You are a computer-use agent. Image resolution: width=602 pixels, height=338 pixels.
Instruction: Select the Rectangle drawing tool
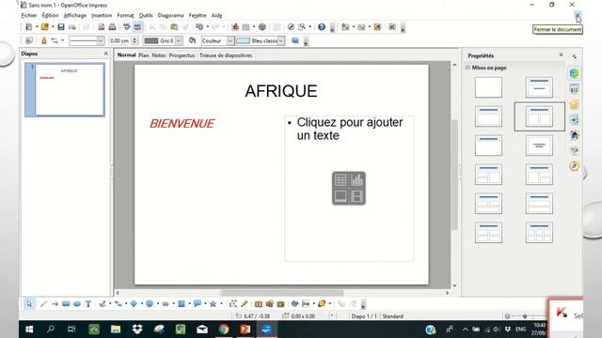[x=66, y=304]
